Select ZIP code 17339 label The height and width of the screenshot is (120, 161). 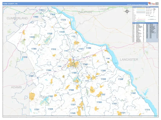pyautogui.click(x=50, y=33)
